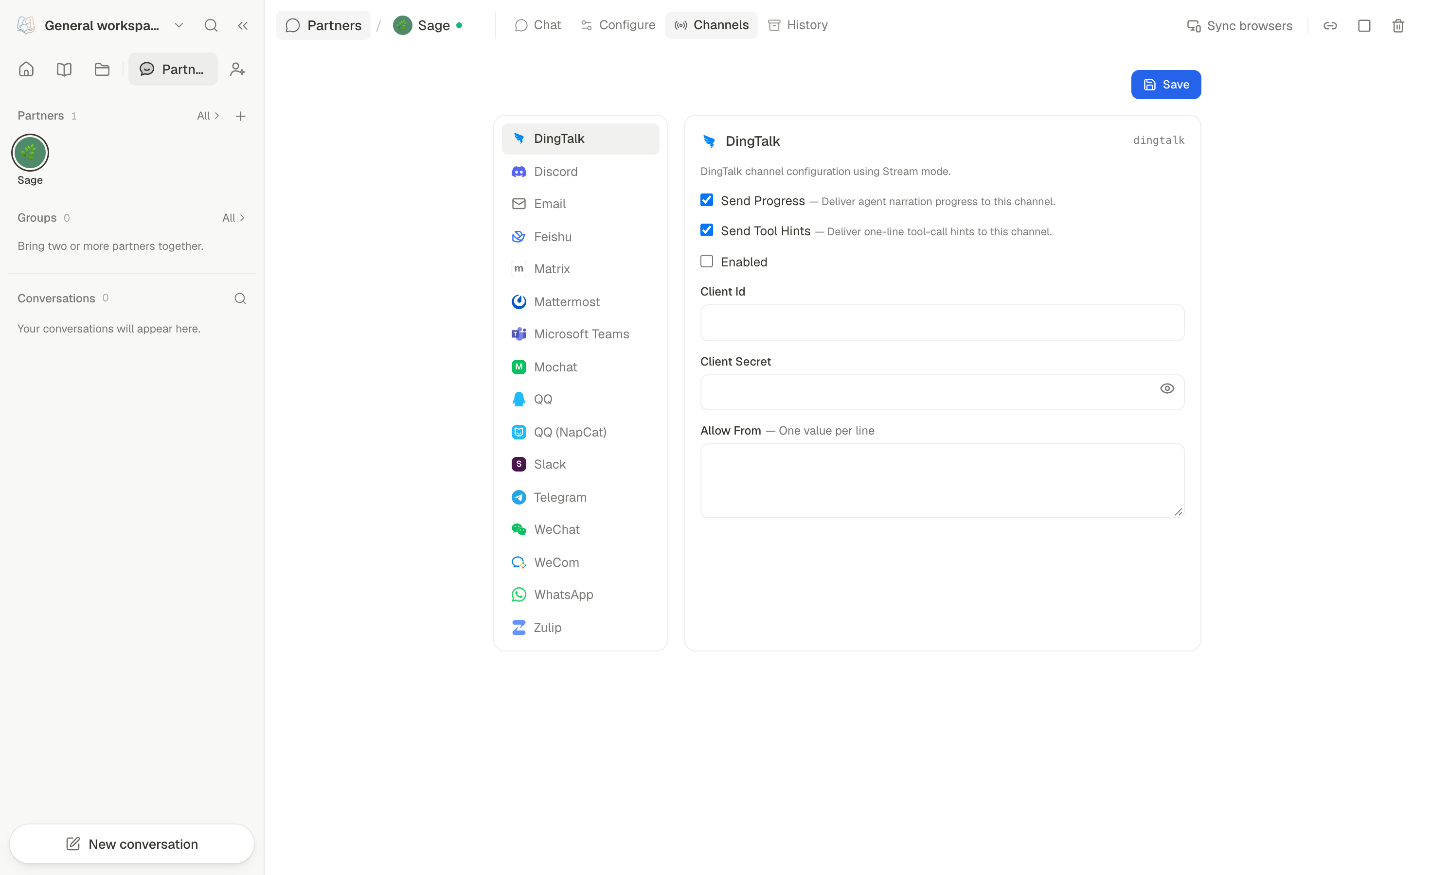Start a New conversation

[132, 844]
